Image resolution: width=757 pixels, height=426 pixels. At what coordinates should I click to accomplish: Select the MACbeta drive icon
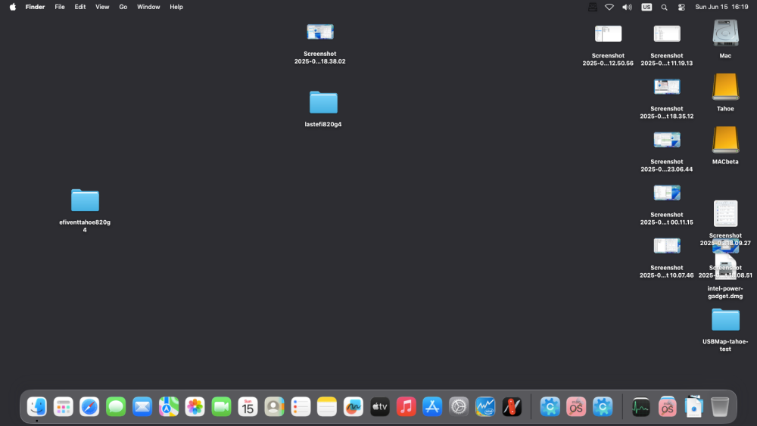click(725, 139)
